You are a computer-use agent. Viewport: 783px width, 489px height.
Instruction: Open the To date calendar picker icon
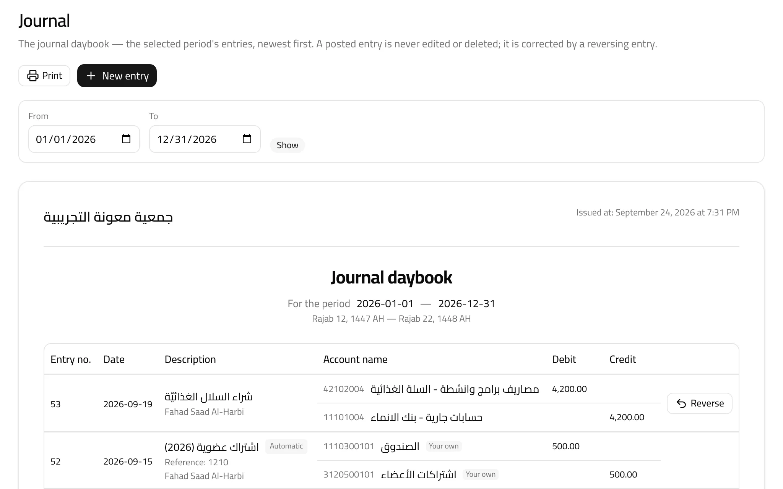[247, 139]
